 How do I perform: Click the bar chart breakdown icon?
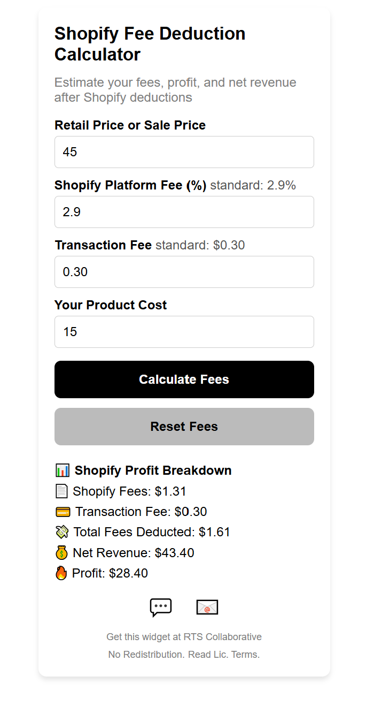[63, 470]
